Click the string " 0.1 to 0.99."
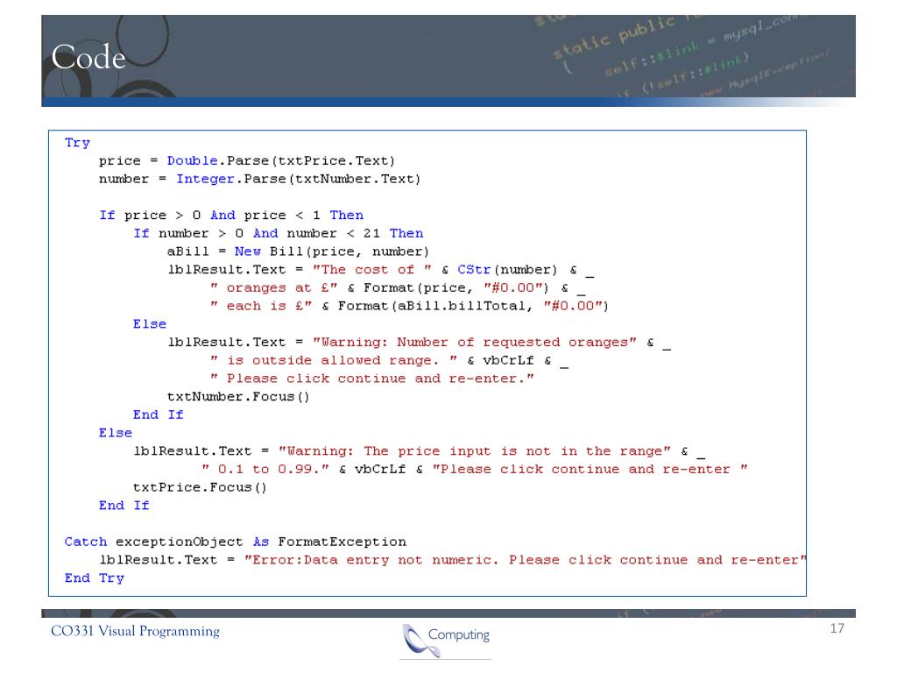Image resolution: width=897 pixels, height=673 pixels. click(x=265, y=470)
